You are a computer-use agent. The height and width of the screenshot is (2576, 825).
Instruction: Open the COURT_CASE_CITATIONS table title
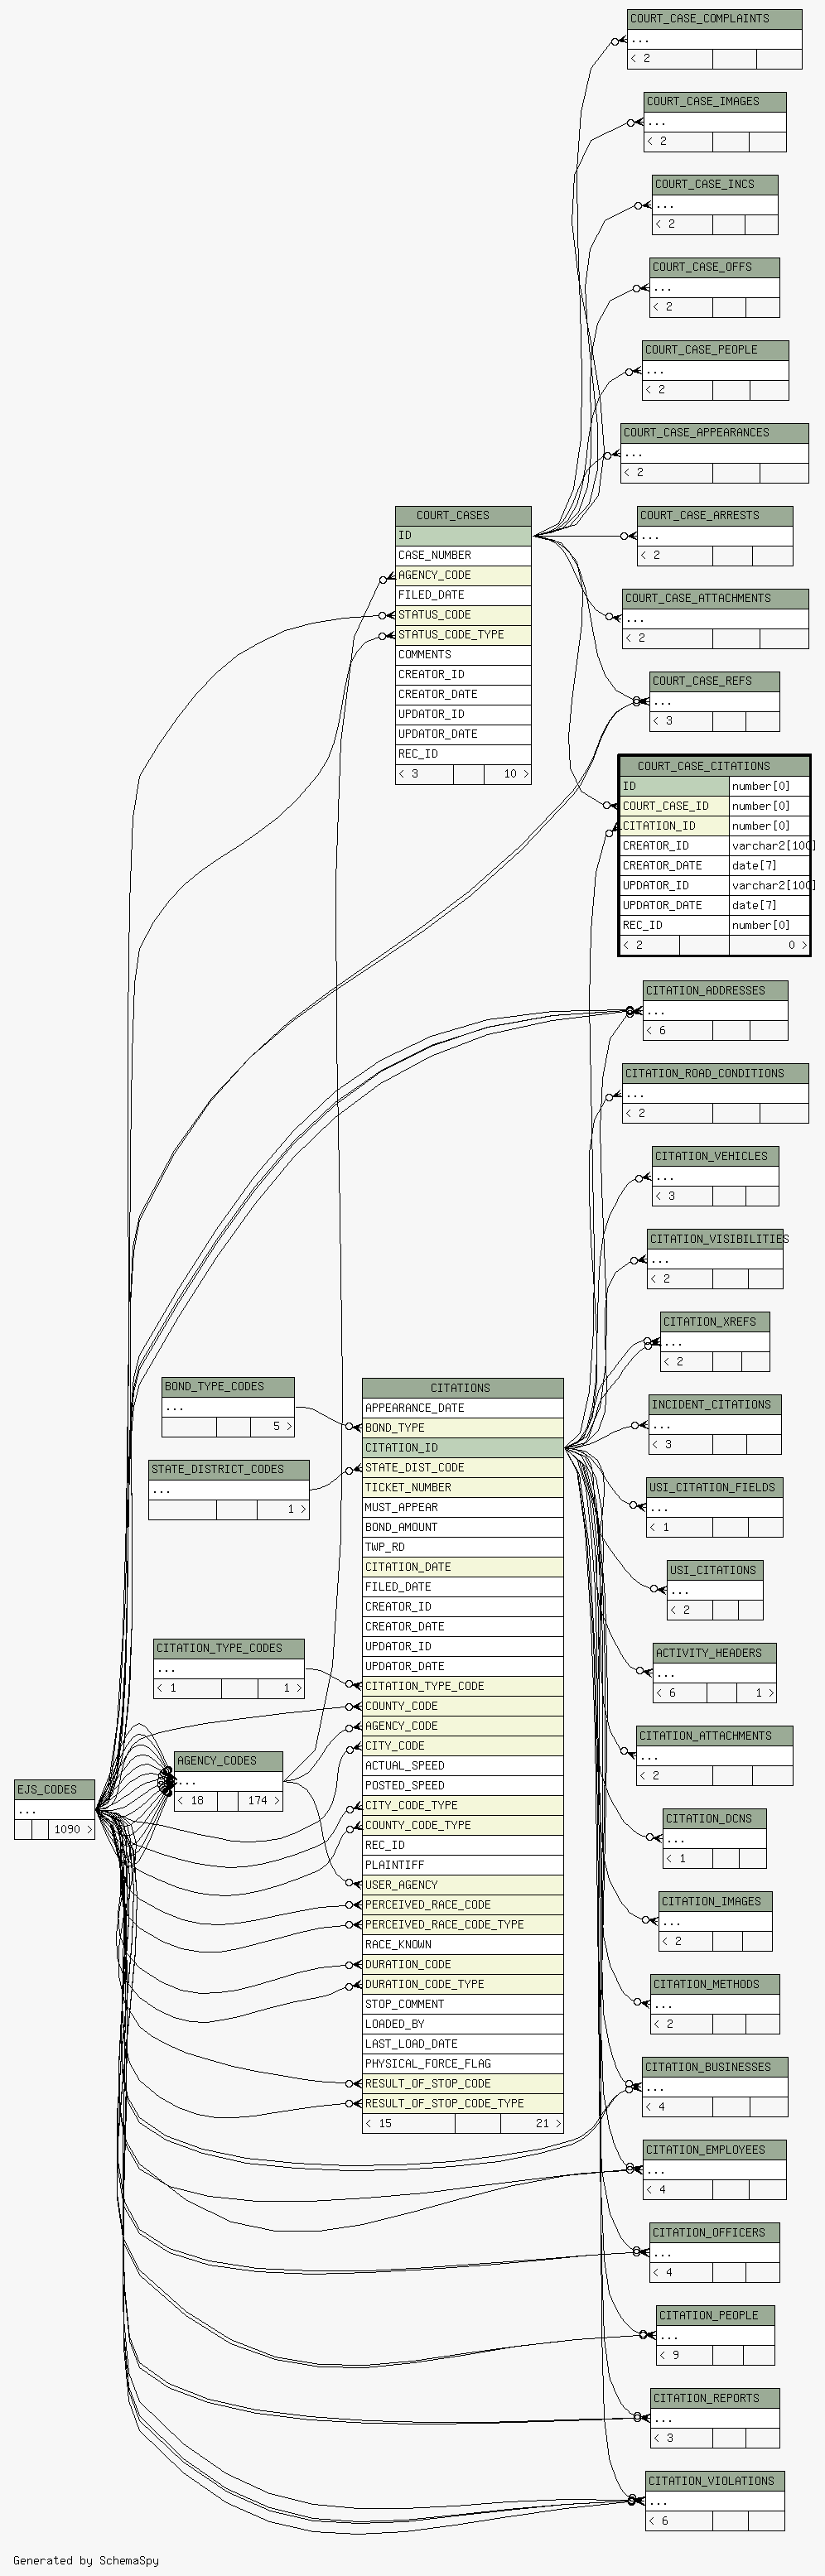pyautogui.click(x=713, y=766)
